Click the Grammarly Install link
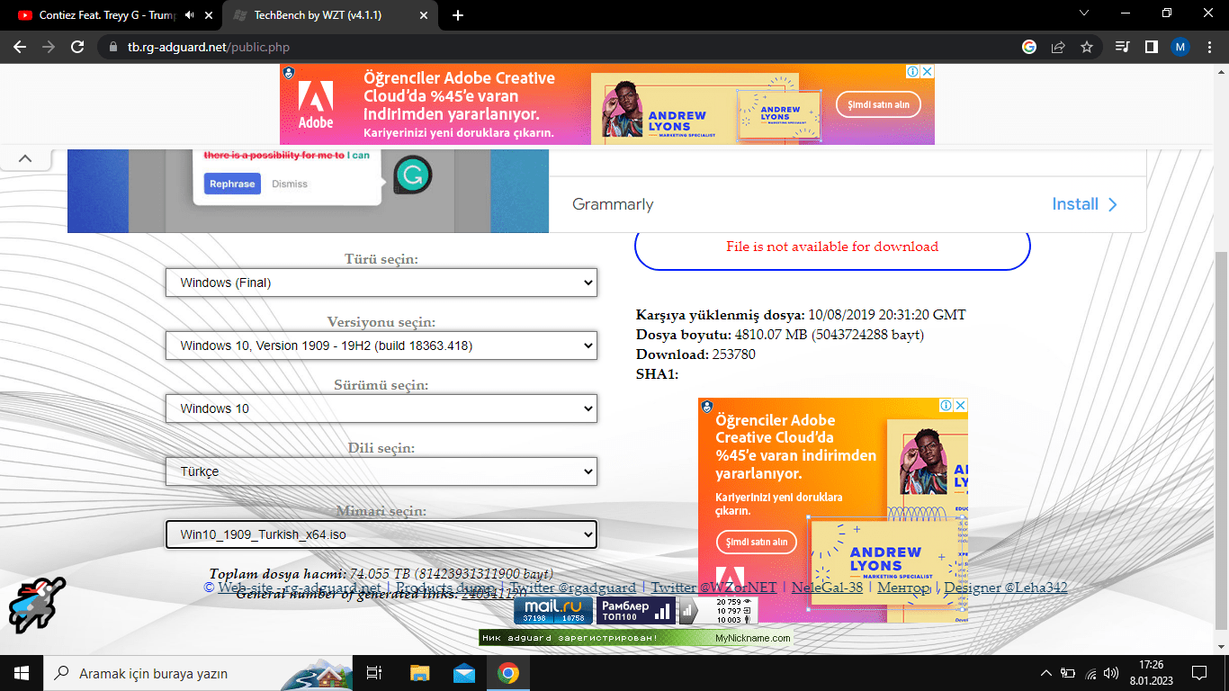Viewport: 1229px width, 691px height. point(1085,204)
